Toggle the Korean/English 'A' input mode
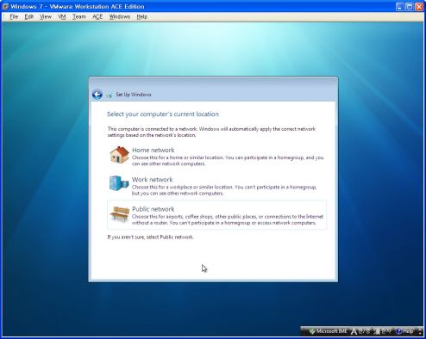Image resolution: width=426 pixels, height=339 pixels. pyautogui.click(x=354, y=331)
